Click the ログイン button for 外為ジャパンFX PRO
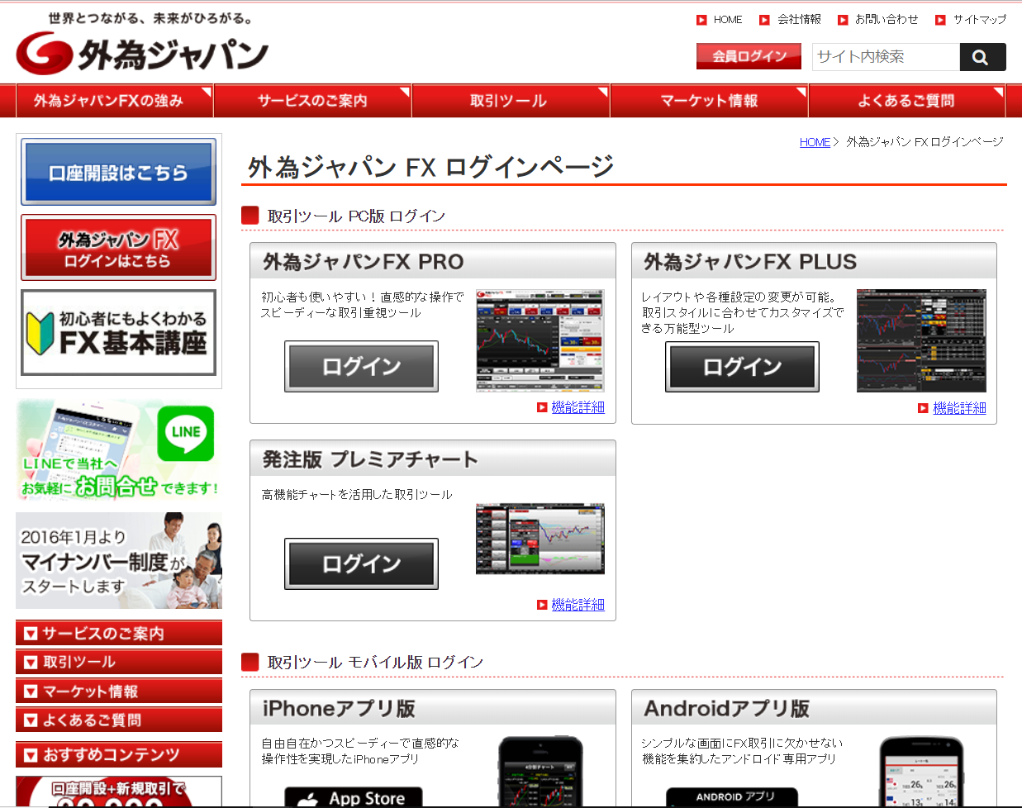Image resolution: width=1022 pixels, height=808 pixels. point(361,367)
